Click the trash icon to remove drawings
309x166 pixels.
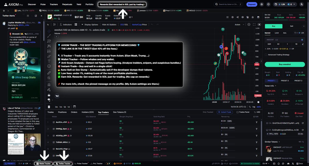pyautogui.click(x=49, y=107)
